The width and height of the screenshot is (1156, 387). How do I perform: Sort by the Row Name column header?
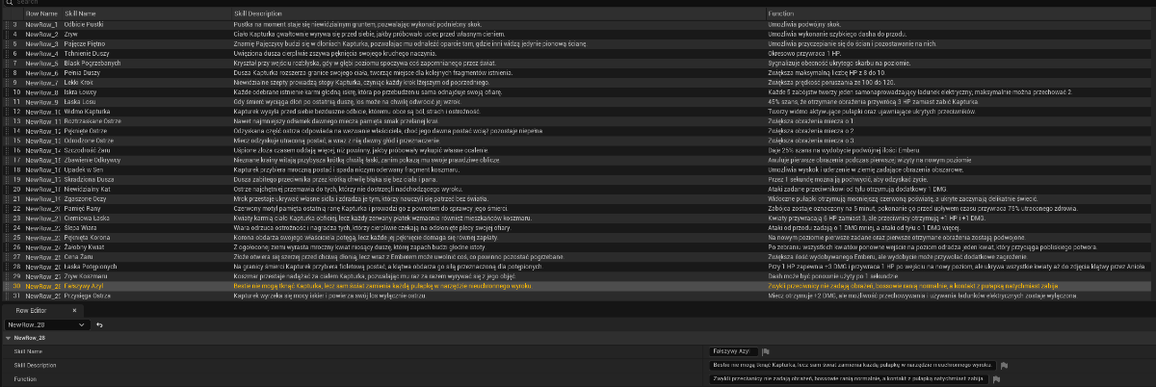pyautogui.click(x=43, y=14)
